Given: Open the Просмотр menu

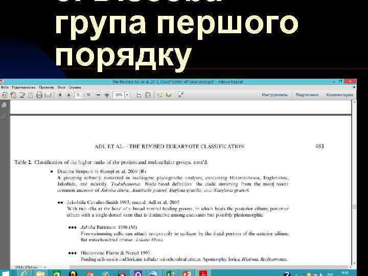Looking at the screenshot, I should pyautogui.click(x=46, y=87).
